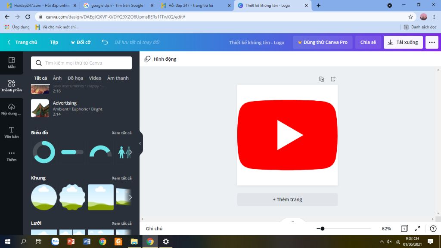Return to Trang chủ home
This screenshot has width=441, height=248.
tap(22, 42)
